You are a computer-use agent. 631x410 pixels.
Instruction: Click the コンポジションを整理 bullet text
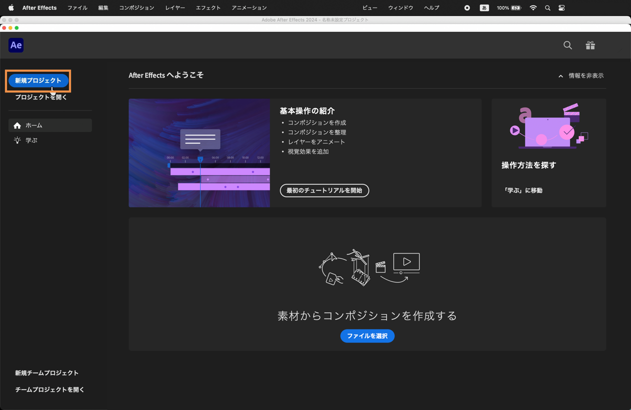[x=317, y=132]
